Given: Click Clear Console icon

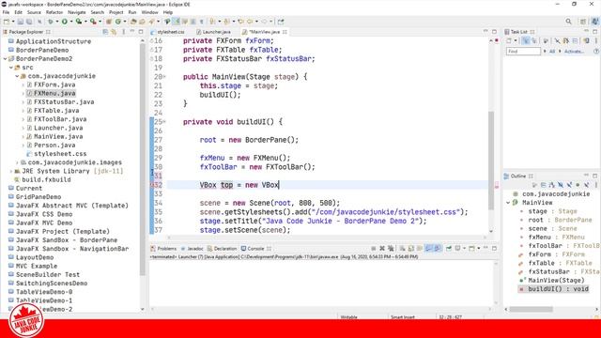Looking at the screenshot, I should pos(402,248).
